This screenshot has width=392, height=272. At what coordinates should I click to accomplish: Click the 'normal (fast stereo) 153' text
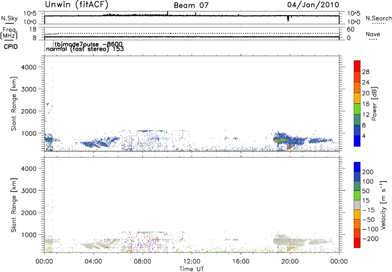coord(85,49)
